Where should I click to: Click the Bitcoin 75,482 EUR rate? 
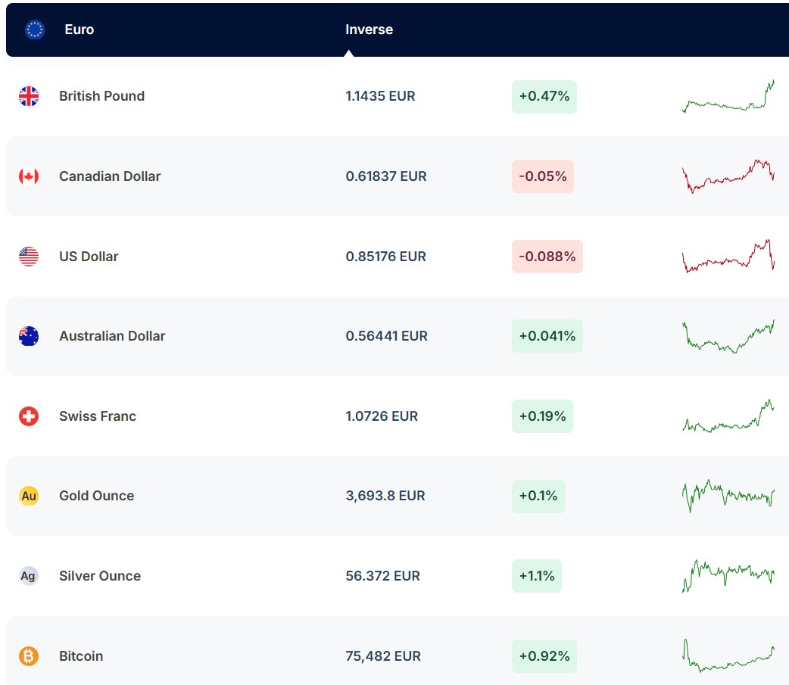tap(383, 656)
